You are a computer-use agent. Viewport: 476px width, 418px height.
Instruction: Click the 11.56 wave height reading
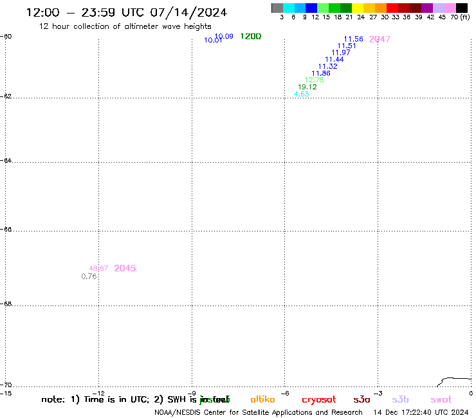(353, 39)
